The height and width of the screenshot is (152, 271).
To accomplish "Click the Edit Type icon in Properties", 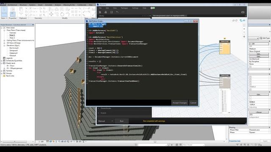I will click(x=261, y=38).
